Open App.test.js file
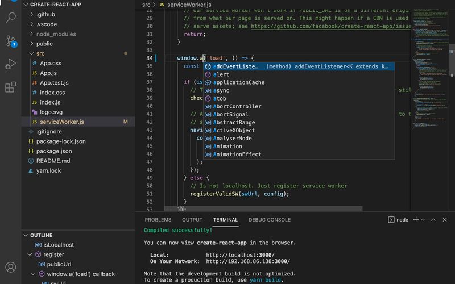The width and height of the screenshot is (455, 284). (x=78, y=82)
